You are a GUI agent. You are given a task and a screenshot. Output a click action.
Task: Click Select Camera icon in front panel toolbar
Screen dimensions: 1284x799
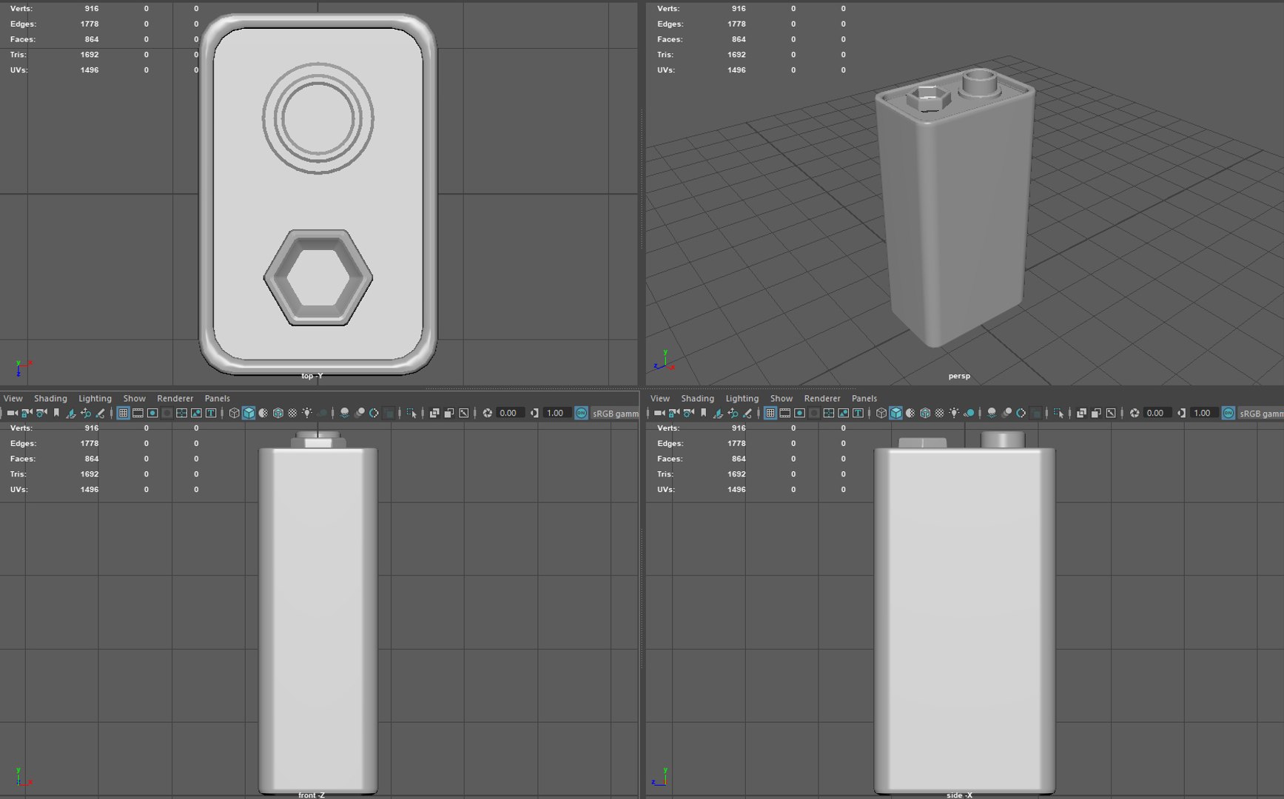point(12,413)
